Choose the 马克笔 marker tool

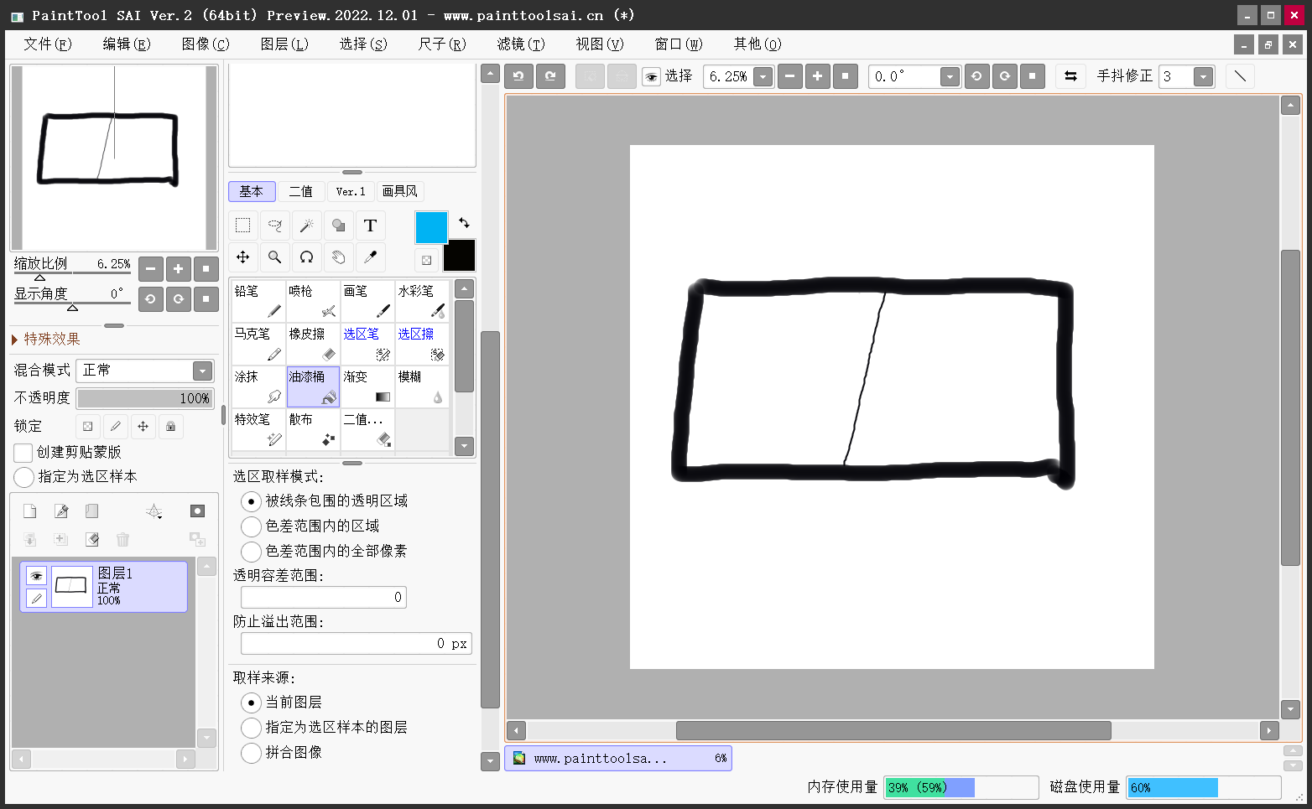(x=258, y=345)
